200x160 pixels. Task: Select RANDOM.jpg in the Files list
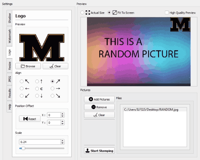(x=155, y=109)
